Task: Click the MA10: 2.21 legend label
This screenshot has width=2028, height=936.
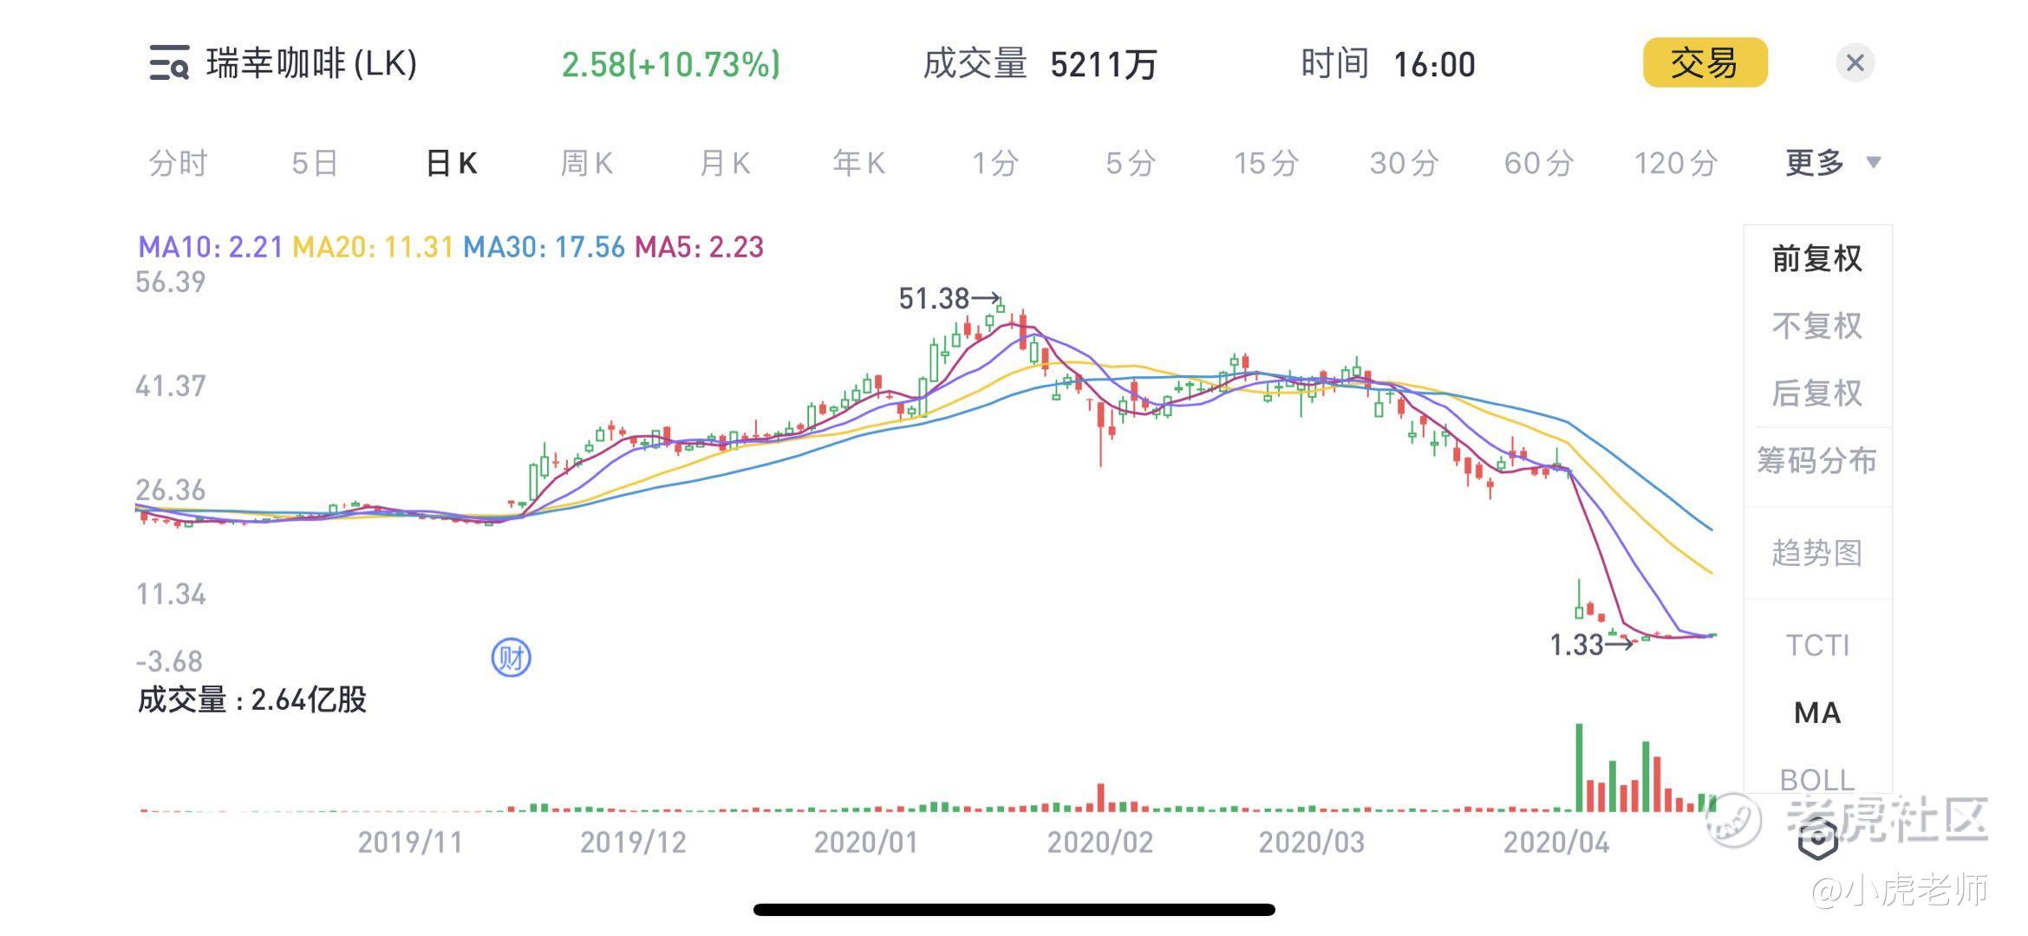Action: 211,247
